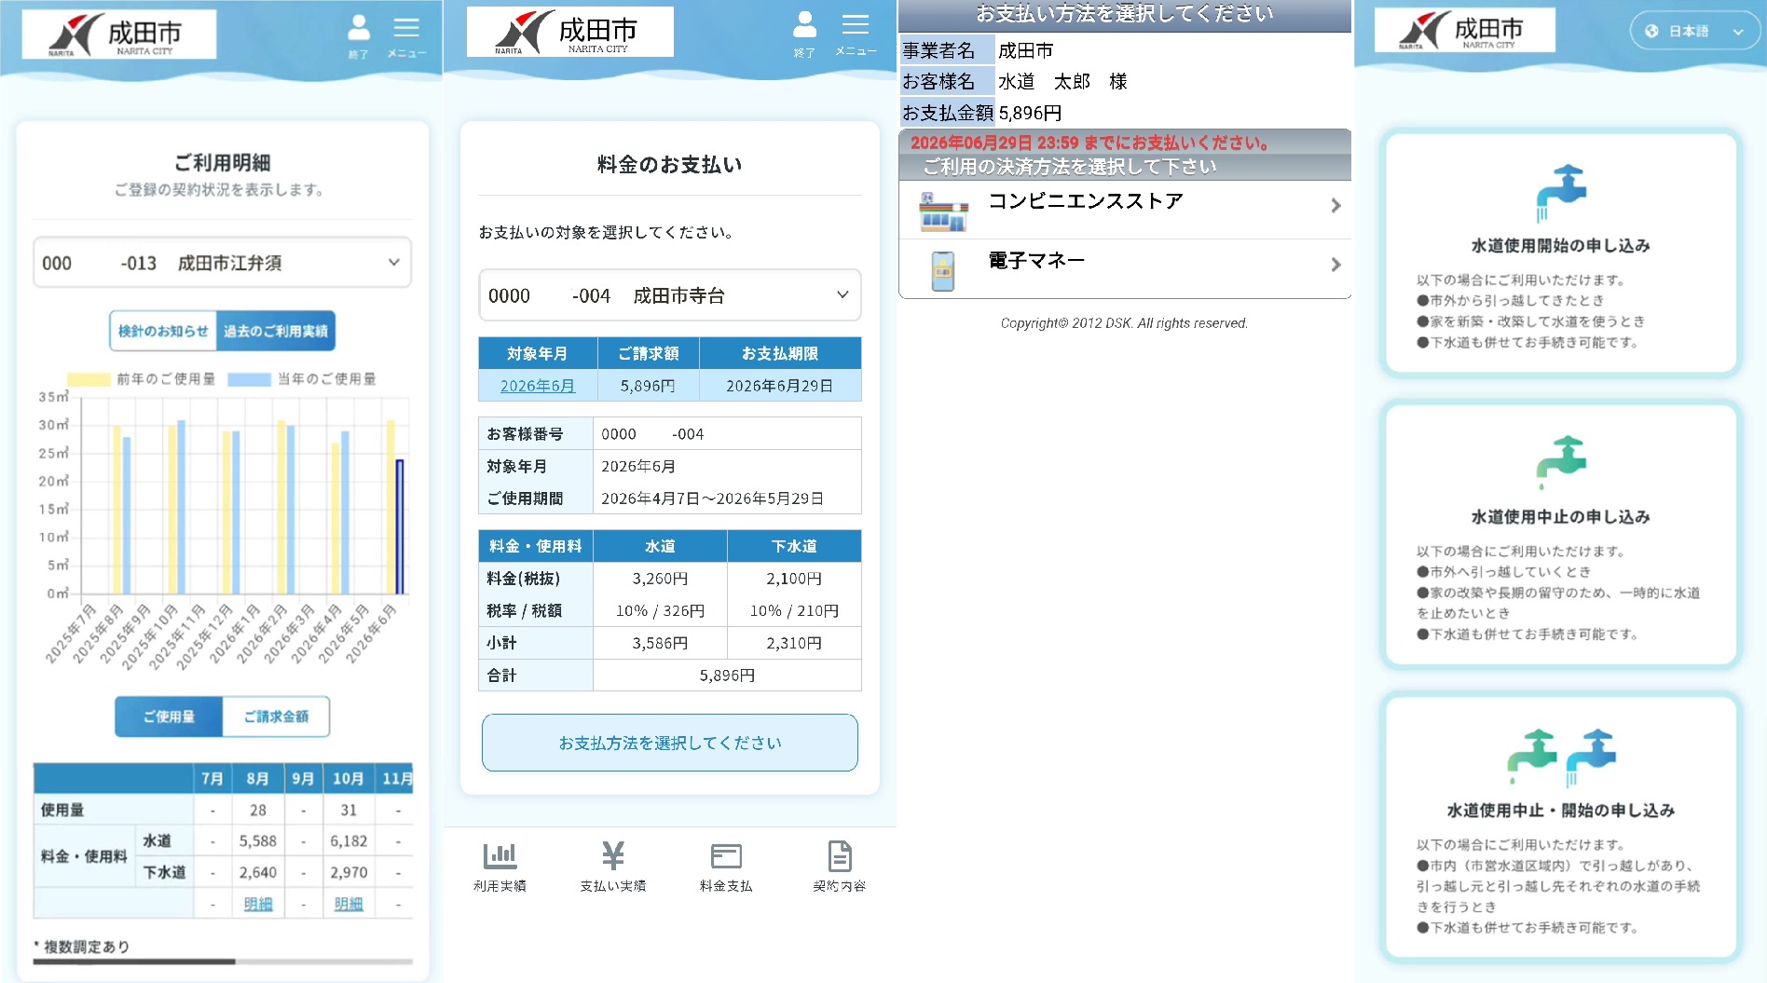Open the 水道使用中止の申し込み card
Viewport: 1767px width, 983px height.
1560,534
